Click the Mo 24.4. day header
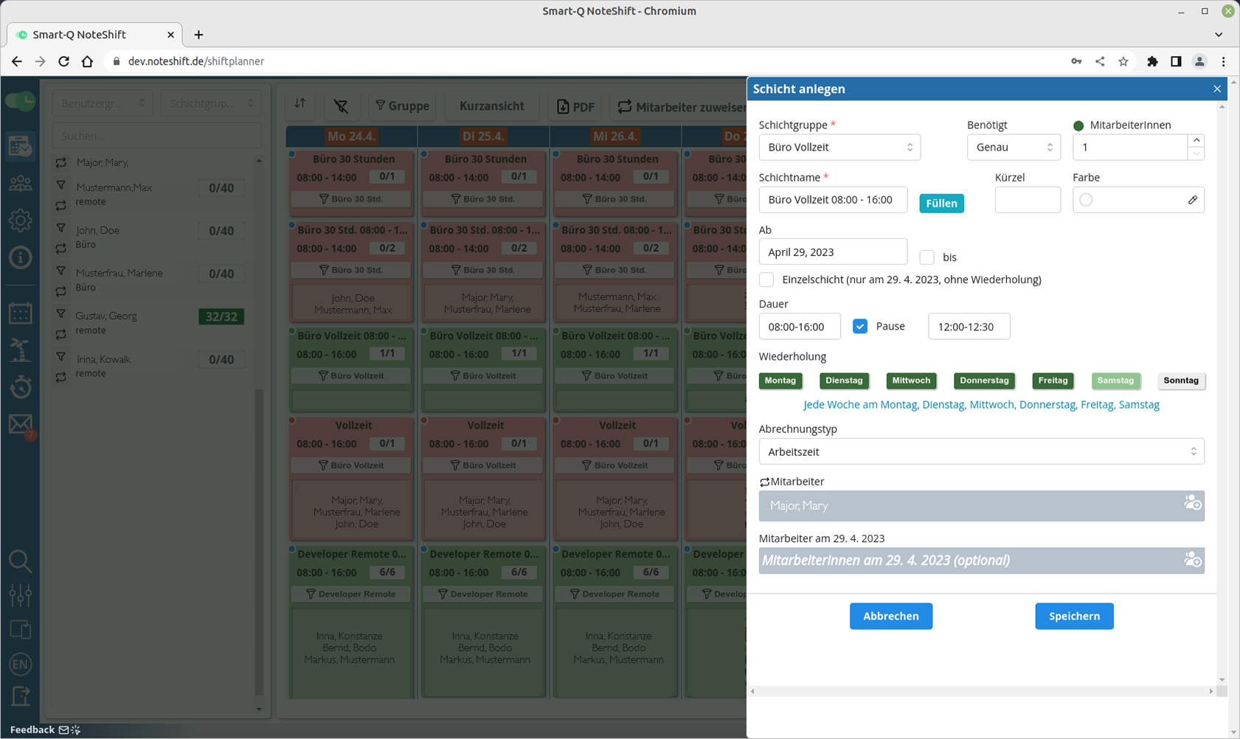Image resolution: width=1240 pixels, height=739 pixels. point(351,136)
